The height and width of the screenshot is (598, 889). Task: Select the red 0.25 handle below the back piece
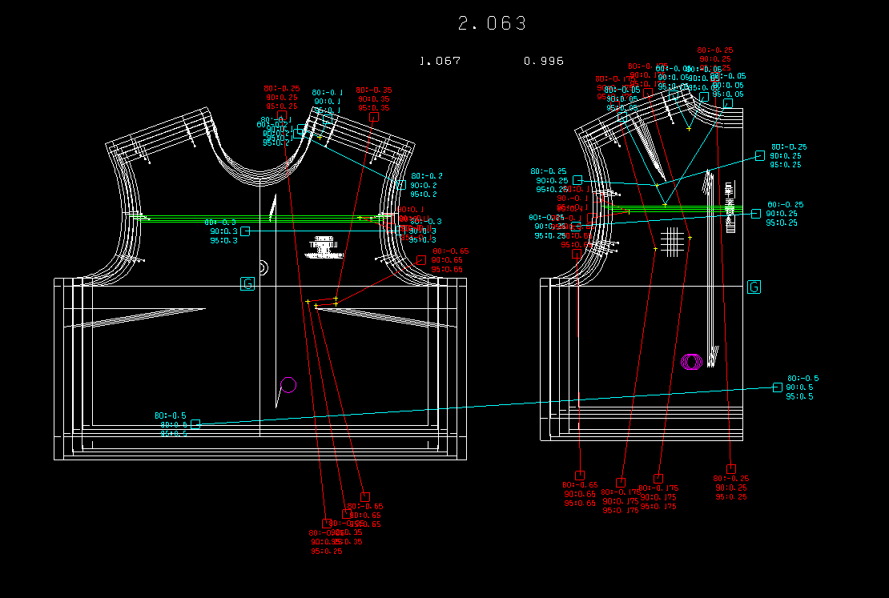[x=730, y=469]
